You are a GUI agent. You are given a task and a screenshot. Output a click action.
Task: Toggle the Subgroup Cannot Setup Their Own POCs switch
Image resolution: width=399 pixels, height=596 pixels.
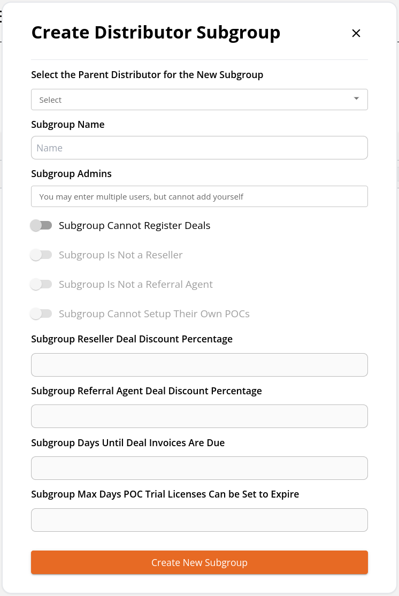click(41, 314)
